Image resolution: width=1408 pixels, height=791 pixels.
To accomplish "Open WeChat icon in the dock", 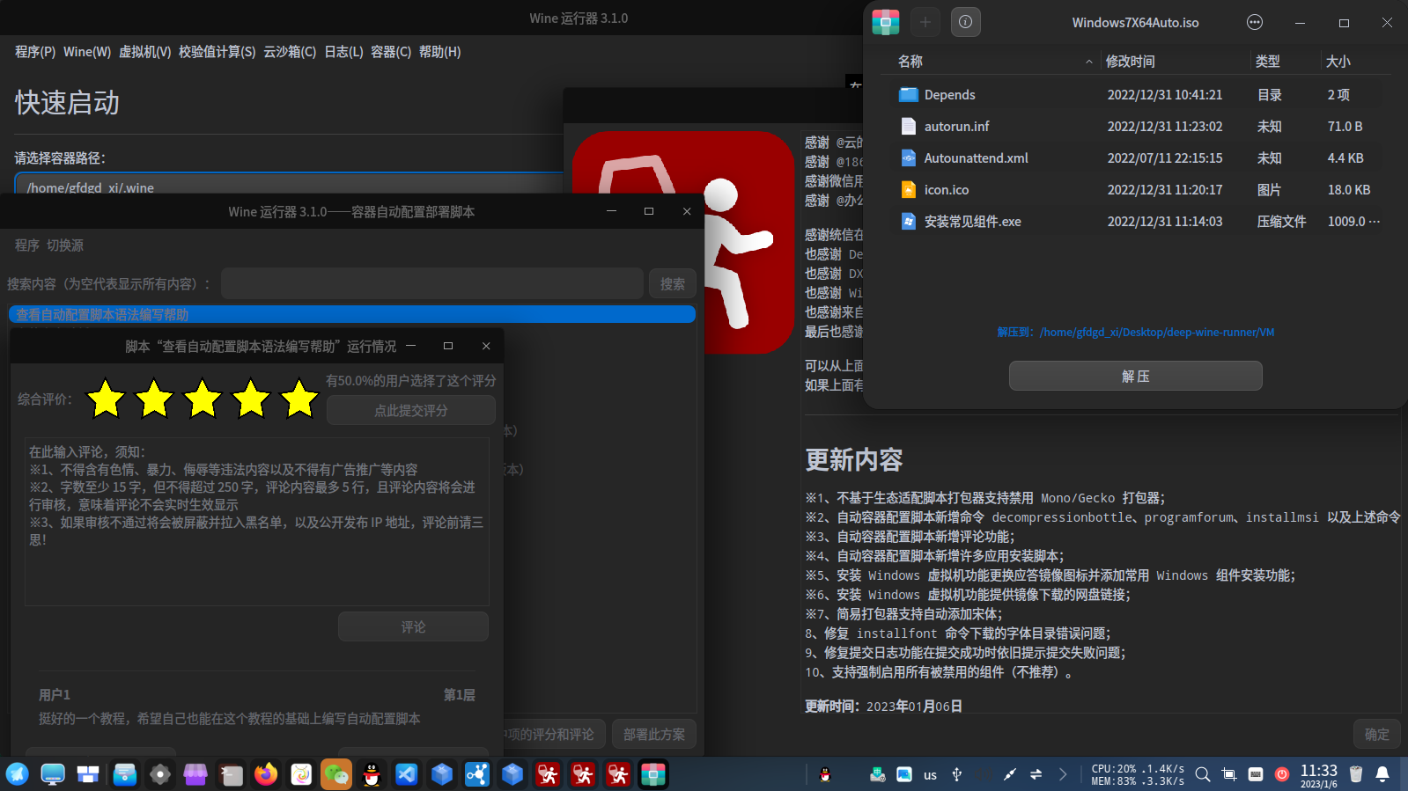I will pyautogui.click(x=336, y=774).
